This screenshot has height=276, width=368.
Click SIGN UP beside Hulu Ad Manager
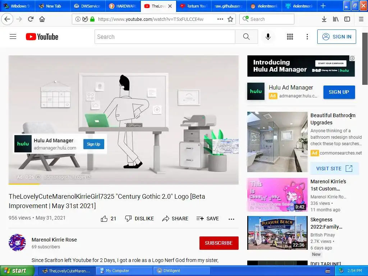click(339, 92)
